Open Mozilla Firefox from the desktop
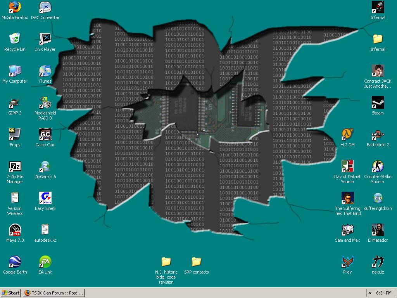Viewport: 397px width, 298px height. coord(15,8)
